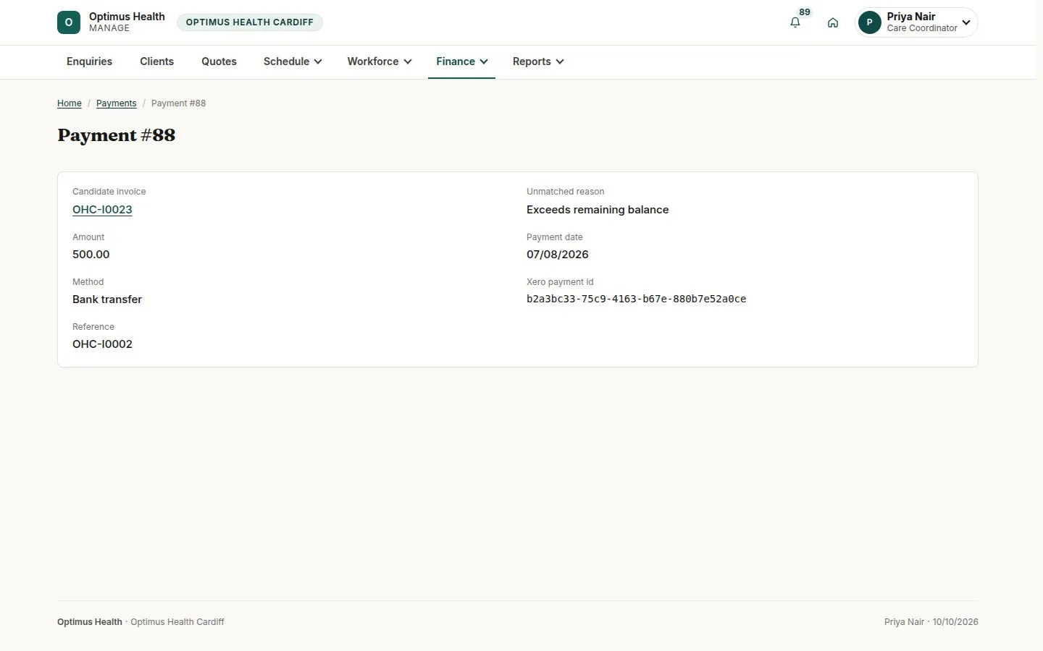1043x651 pixels.
Task: Click footer text Priya Nair 10/10/2026
Action: [x=931, y=622]
